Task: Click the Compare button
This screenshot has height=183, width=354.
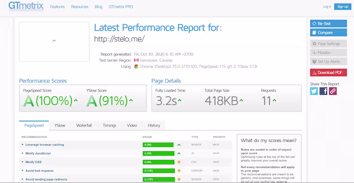Action: [x=328, y=33]
